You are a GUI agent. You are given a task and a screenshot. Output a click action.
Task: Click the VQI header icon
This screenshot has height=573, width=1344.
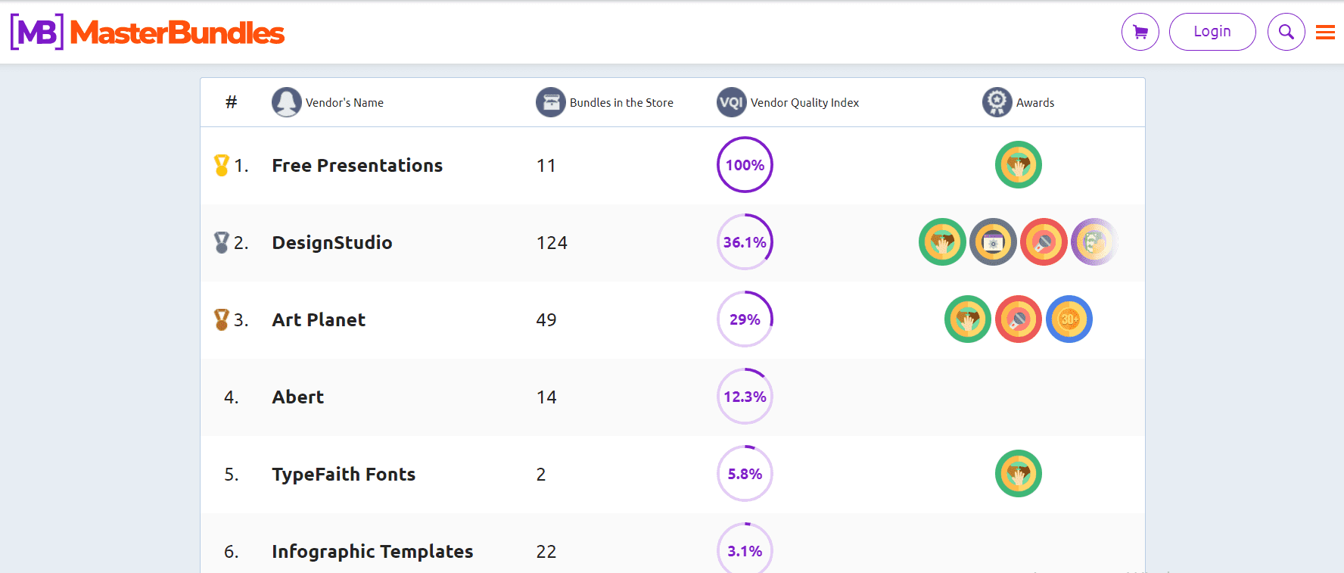point(732,102)
